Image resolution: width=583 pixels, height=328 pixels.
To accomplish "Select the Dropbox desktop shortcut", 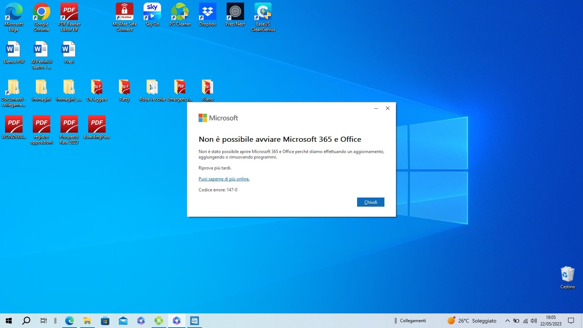I will click(208, 15).
